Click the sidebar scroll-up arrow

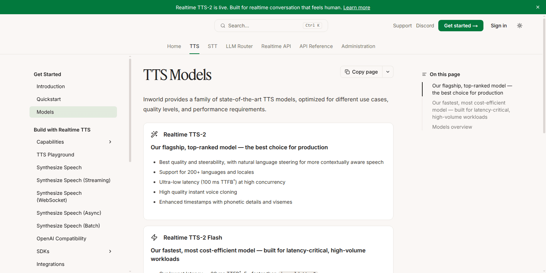(x=130, y=56)
